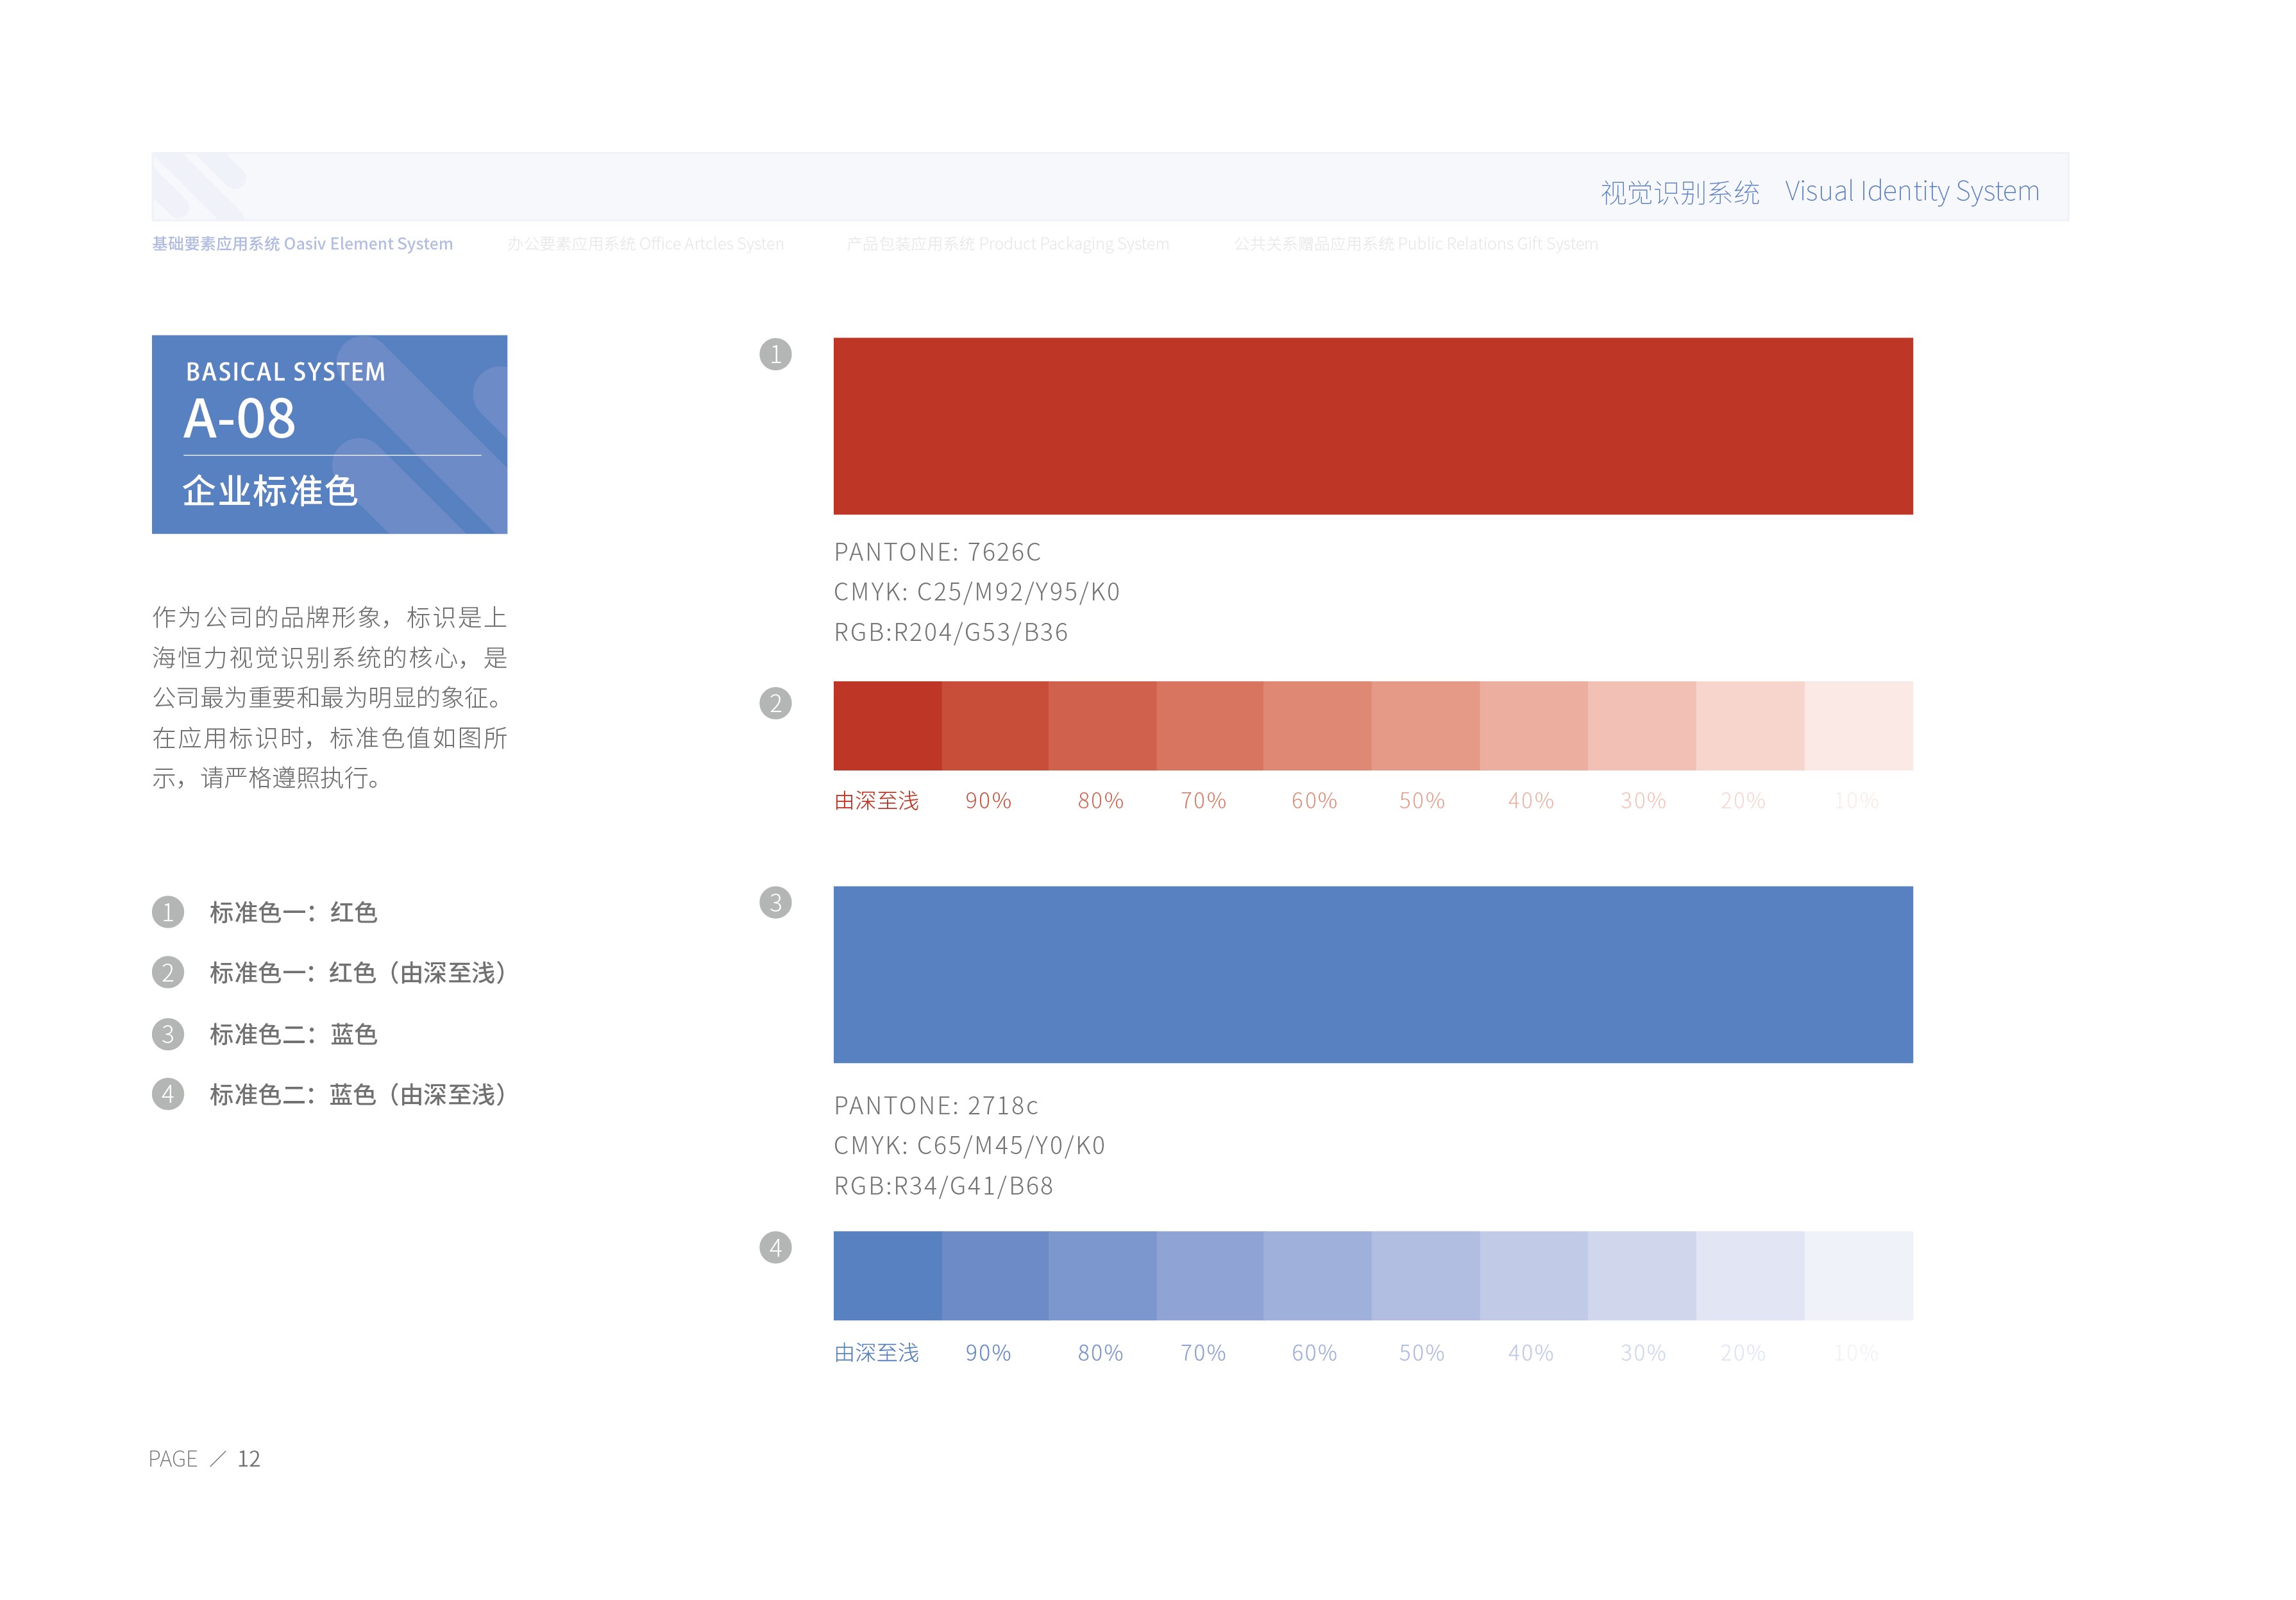The image size is (2296, 1600).
Task: Click legend circle 4 next to 蓝色（由深至浅）
Action: [168, 1094]
